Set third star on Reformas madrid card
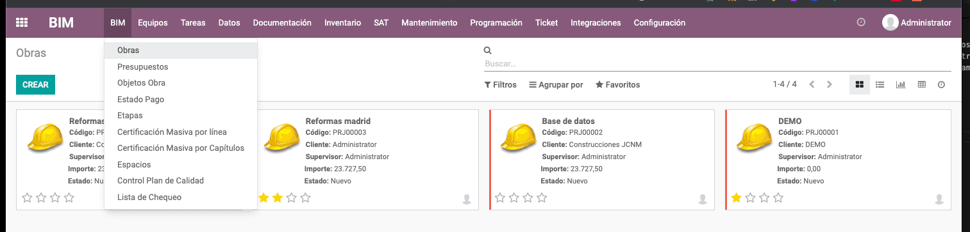This screenshot has height=232, width=970. click(292, 198)
